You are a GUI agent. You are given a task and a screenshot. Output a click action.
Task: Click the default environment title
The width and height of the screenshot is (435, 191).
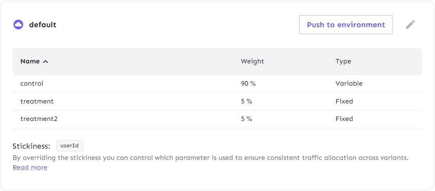tap(43, 25)
